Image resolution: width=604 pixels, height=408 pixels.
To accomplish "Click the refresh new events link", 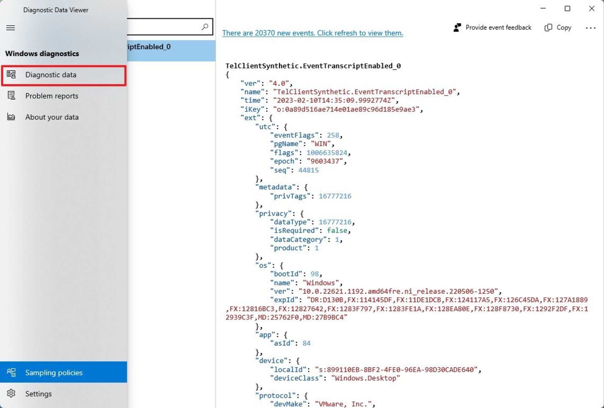I will click(313, 33).
